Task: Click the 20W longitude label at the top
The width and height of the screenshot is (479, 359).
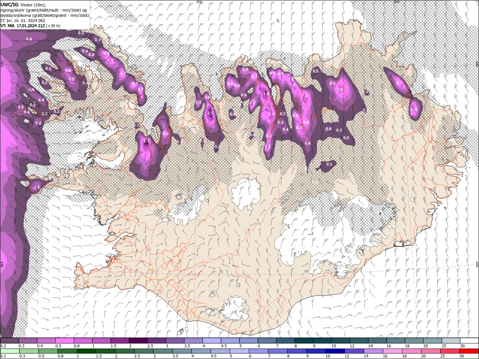Action: coord(199,2)
